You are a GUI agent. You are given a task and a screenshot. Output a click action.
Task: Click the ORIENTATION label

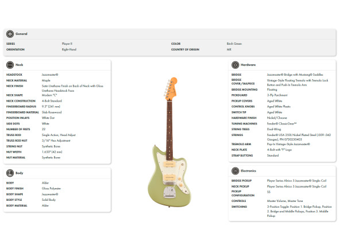pyautogui.click(x=16, y=49)
